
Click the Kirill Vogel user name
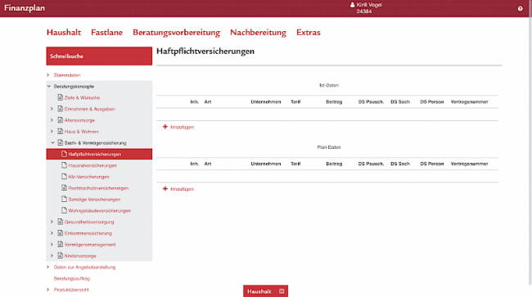(x=369, y=5)
